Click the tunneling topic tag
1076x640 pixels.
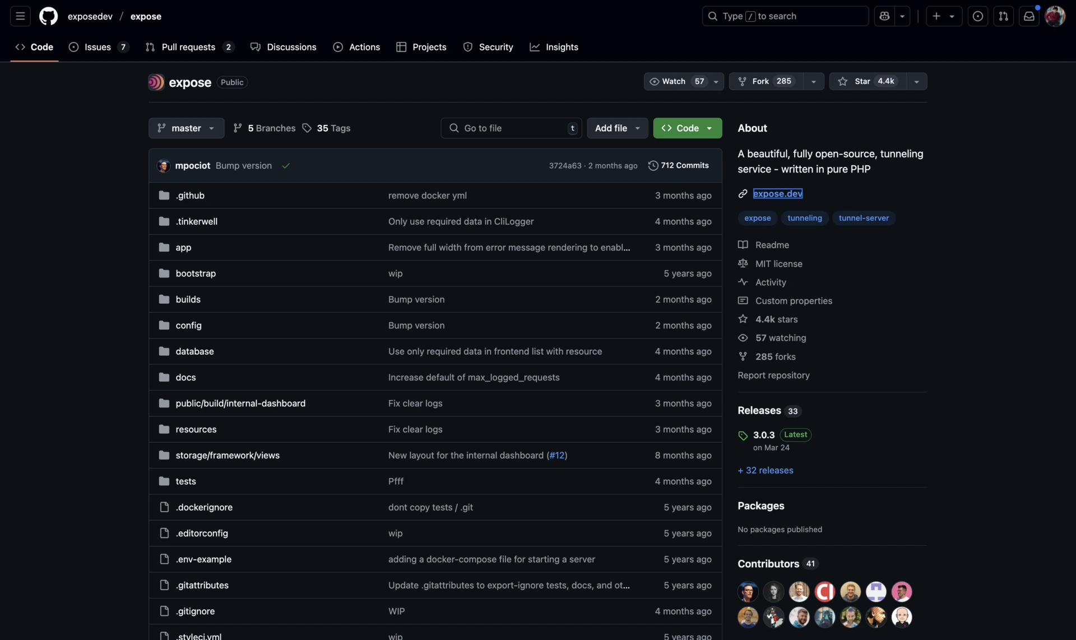click(804, 218)
